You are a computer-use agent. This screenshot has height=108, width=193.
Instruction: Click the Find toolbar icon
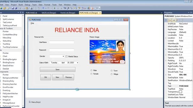(x=31, y=8)
